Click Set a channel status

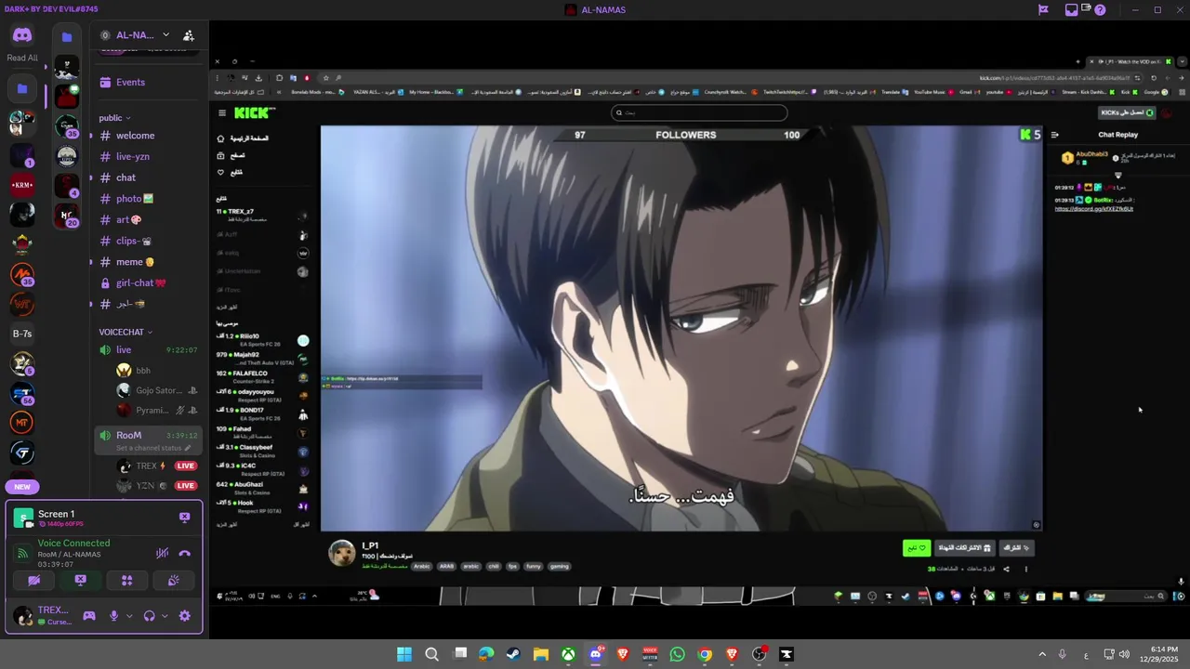click(153, 448)
